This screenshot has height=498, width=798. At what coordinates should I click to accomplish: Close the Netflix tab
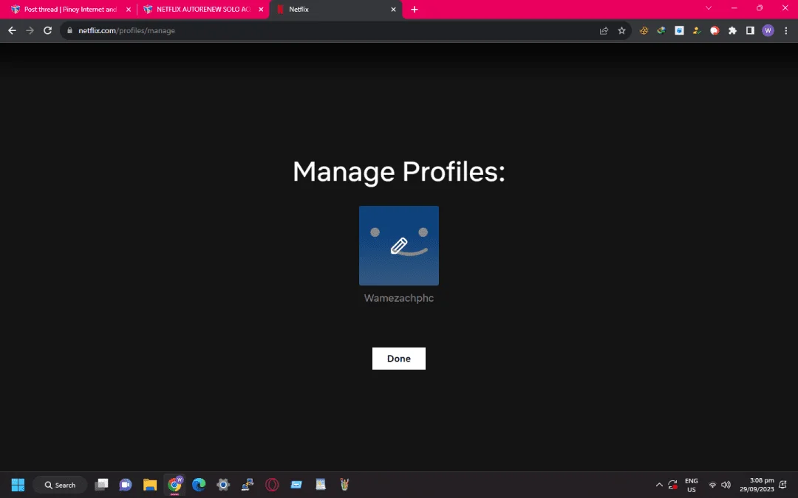(393, 9)
